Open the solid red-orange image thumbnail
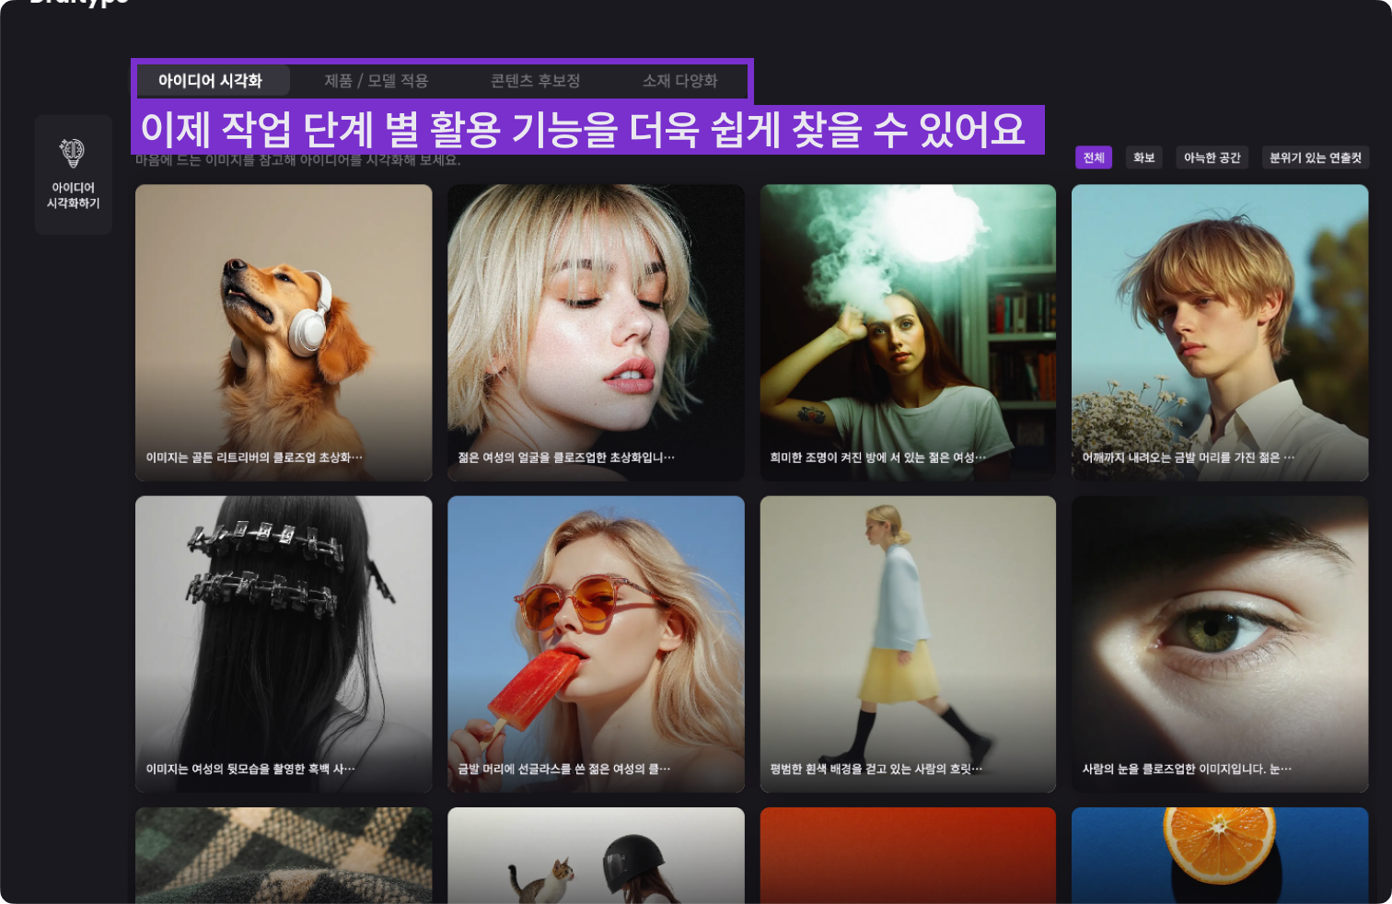1392x904 pixels. coord(908,855)
